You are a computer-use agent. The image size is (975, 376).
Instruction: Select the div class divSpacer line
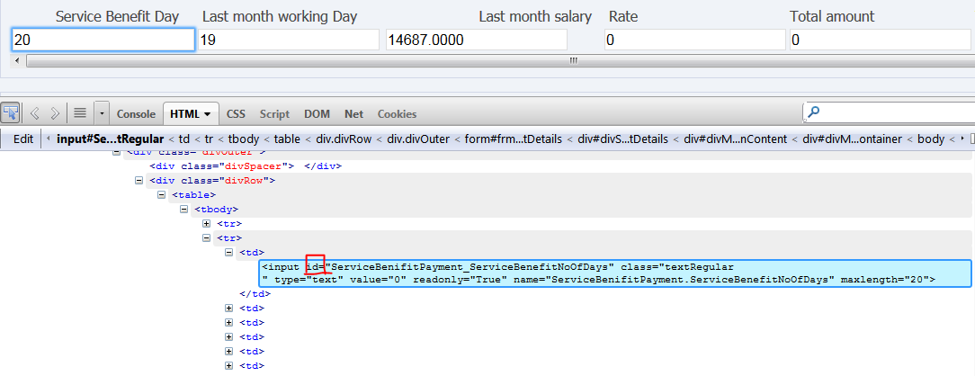246,166
